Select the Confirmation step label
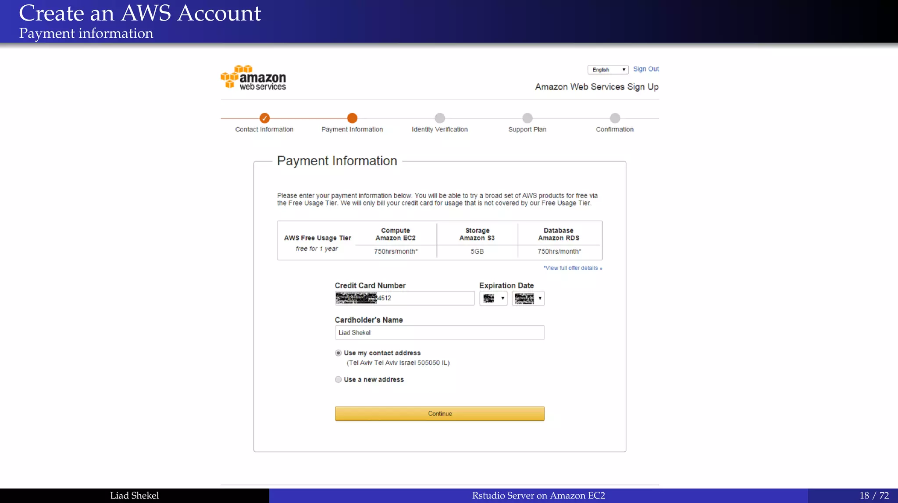Viewport: 898px width, 503px height. [x=615, y=129]
